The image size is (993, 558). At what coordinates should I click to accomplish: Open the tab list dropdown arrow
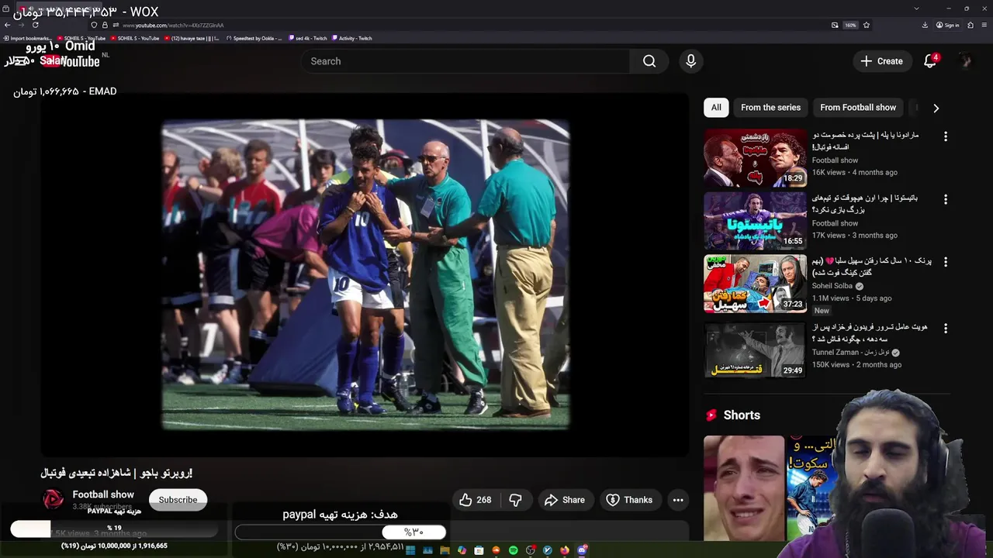coord(916,8)
